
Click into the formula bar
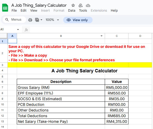[91, 30]
